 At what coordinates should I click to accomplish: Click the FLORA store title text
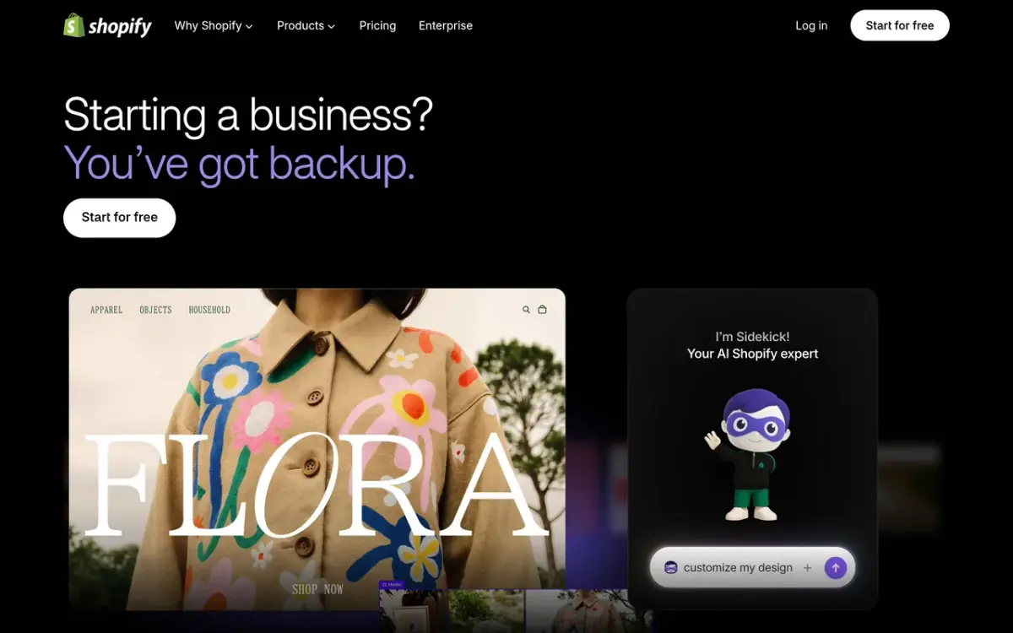pos(317,485)
